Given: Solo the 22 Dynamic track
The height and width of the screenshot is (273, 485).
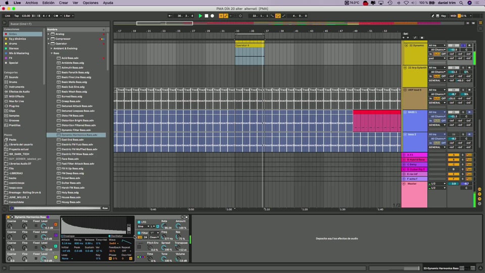Looking at the screenshot, I should (463, 45).
